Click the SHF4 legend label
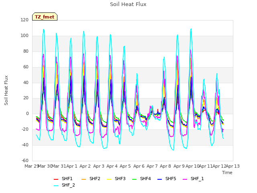257x193 pixels. coord(145,179)
